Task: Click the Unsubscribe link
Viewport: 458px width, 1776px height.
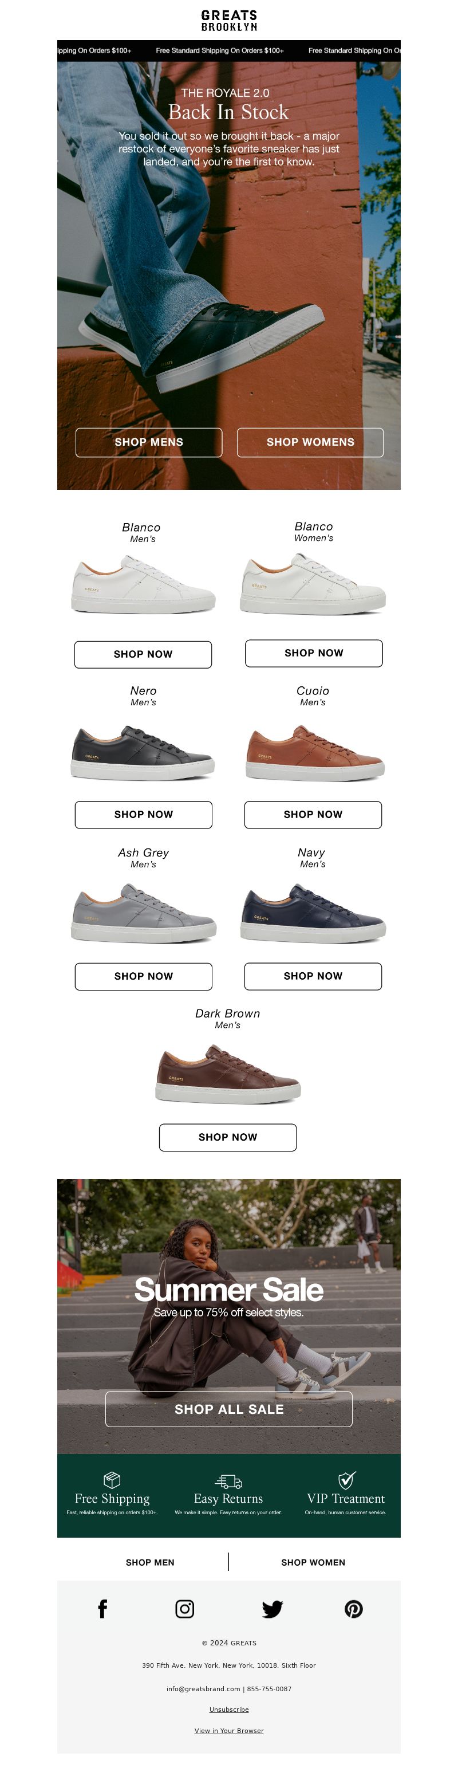Action: pyautogui.click(x=228, y=1709)
